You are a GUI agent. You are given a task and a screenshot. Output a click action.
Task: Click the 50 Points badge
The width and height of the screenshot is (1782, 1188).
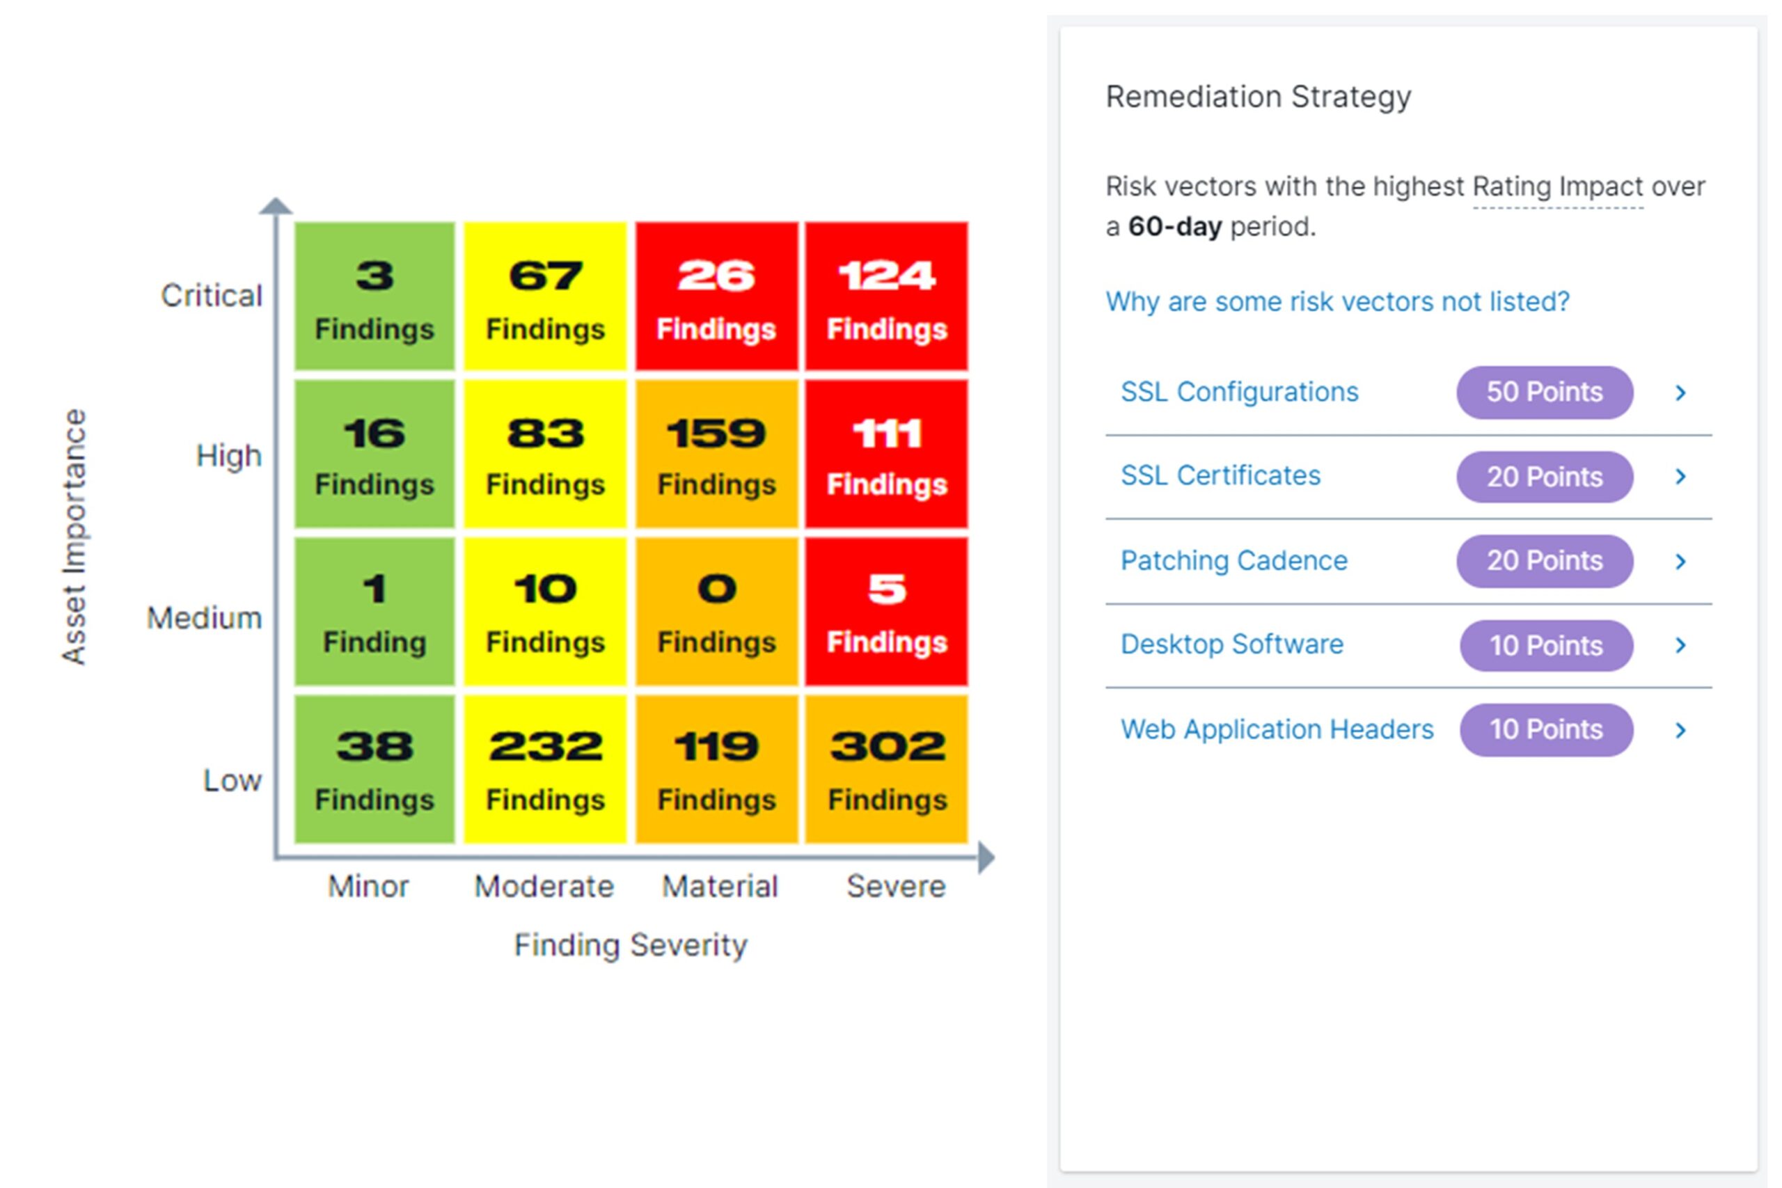tap(1543, 393)
